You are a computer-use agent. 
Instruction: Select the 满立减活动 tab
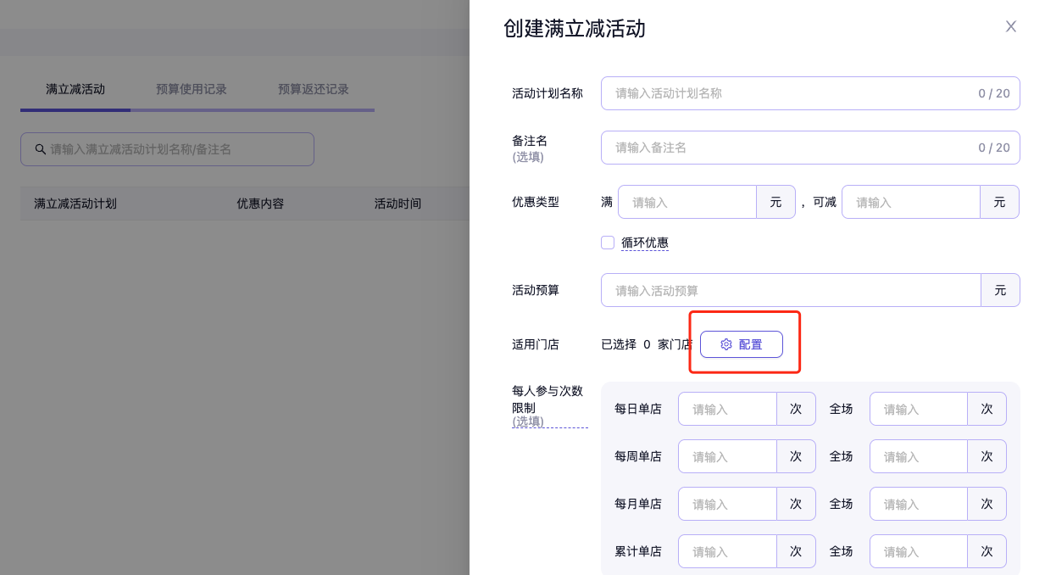tap(75, 89)
